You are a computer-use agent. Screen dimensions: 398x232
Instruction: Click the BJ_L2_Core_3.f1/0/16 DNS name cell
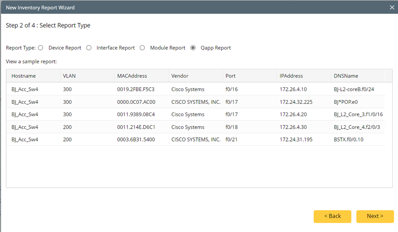tap(358, 115)
